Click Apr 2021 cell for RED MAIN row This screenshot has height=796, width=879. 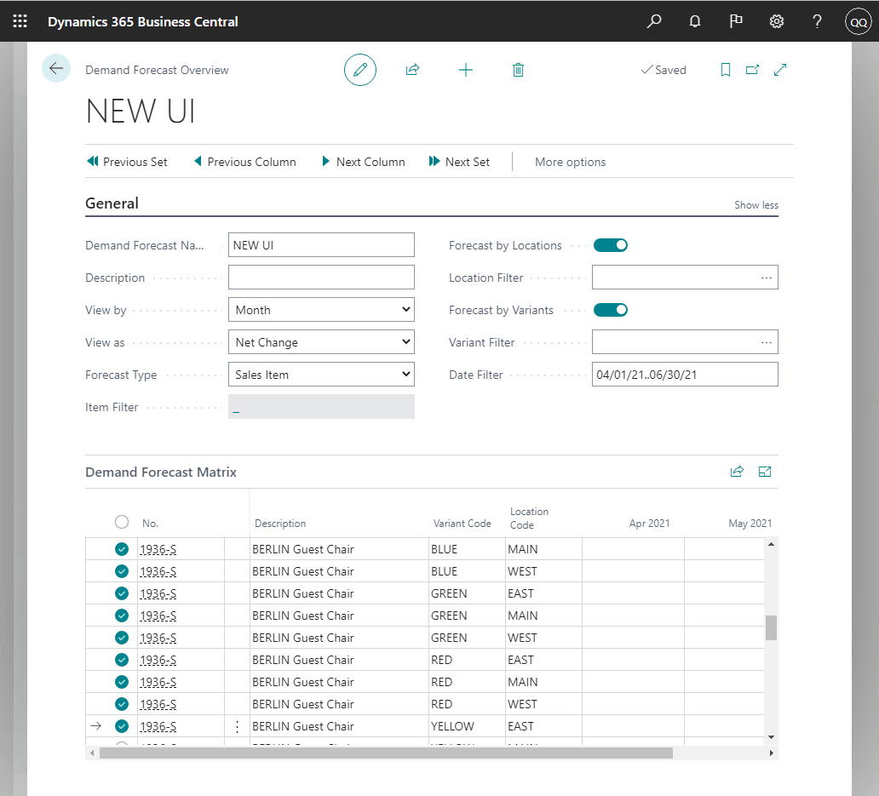click(633, 682)
